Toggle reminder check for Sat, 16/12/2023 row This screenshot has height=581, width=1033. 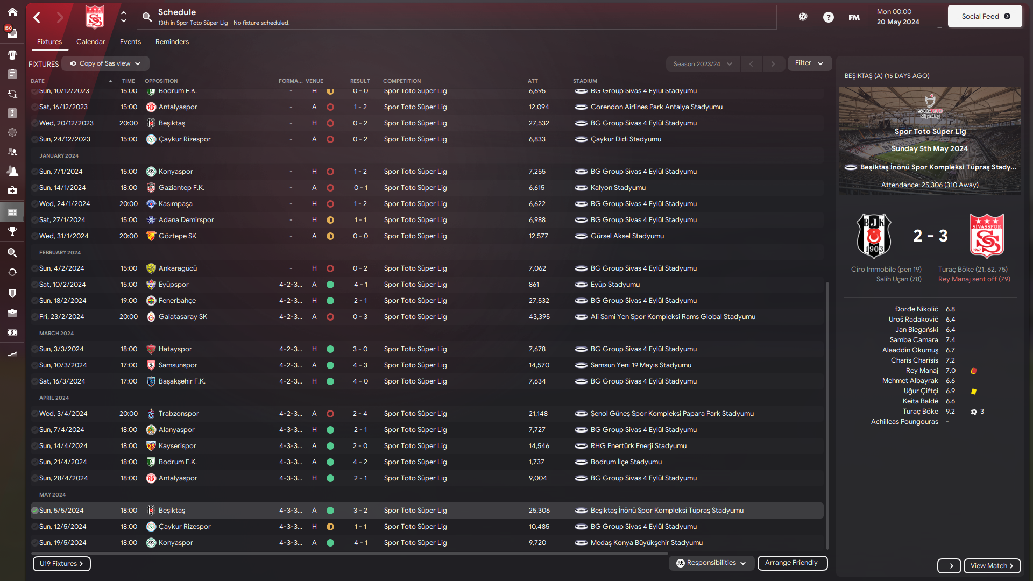tap(34, 107)
